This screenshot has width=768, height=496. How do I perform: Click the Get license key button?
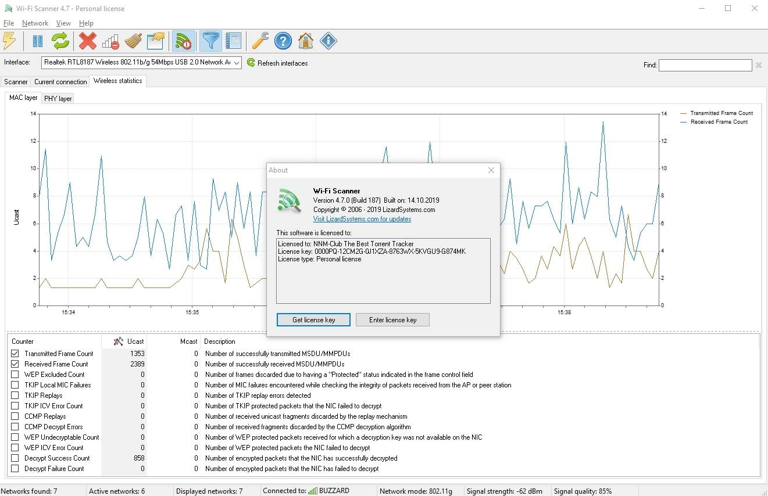tap(313, 319)
